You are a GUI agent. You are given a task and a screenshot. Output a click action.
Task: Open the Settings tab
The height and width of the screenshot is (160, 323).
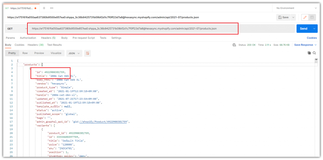tap(116, 38)
